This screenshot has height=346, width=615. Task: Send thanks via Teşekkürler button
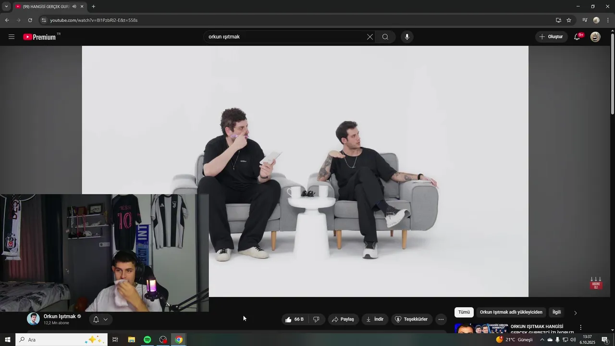411,319
